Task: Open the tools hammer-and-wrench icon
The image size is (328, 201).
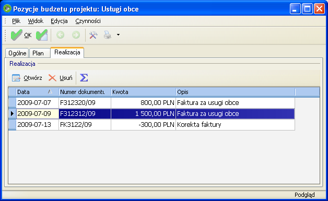Action: point(93,35)
